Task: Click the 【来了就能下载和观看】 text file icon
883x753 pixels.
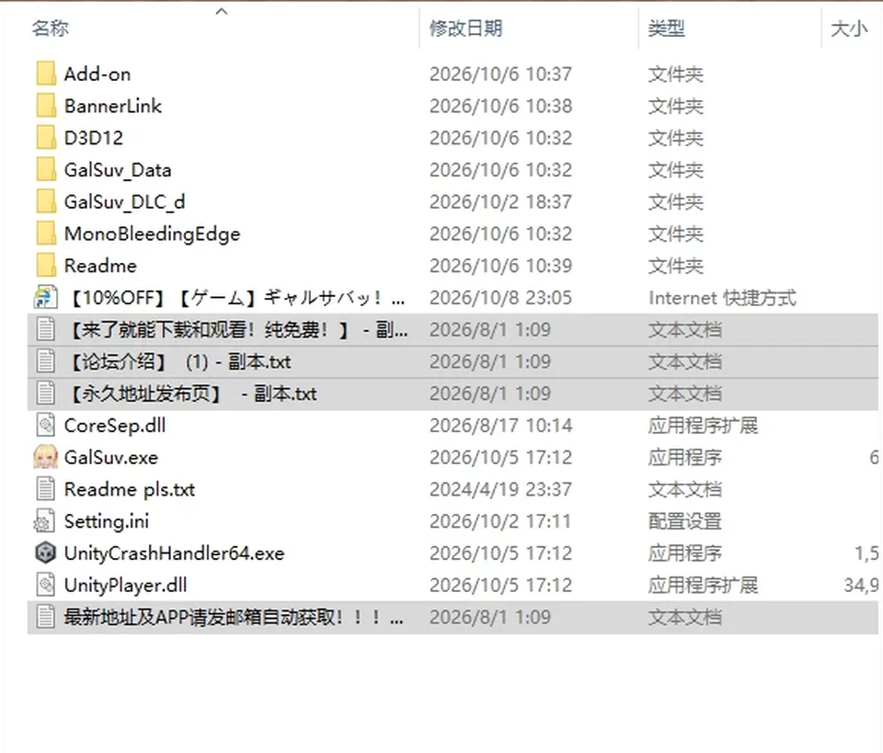Action: 46,330
